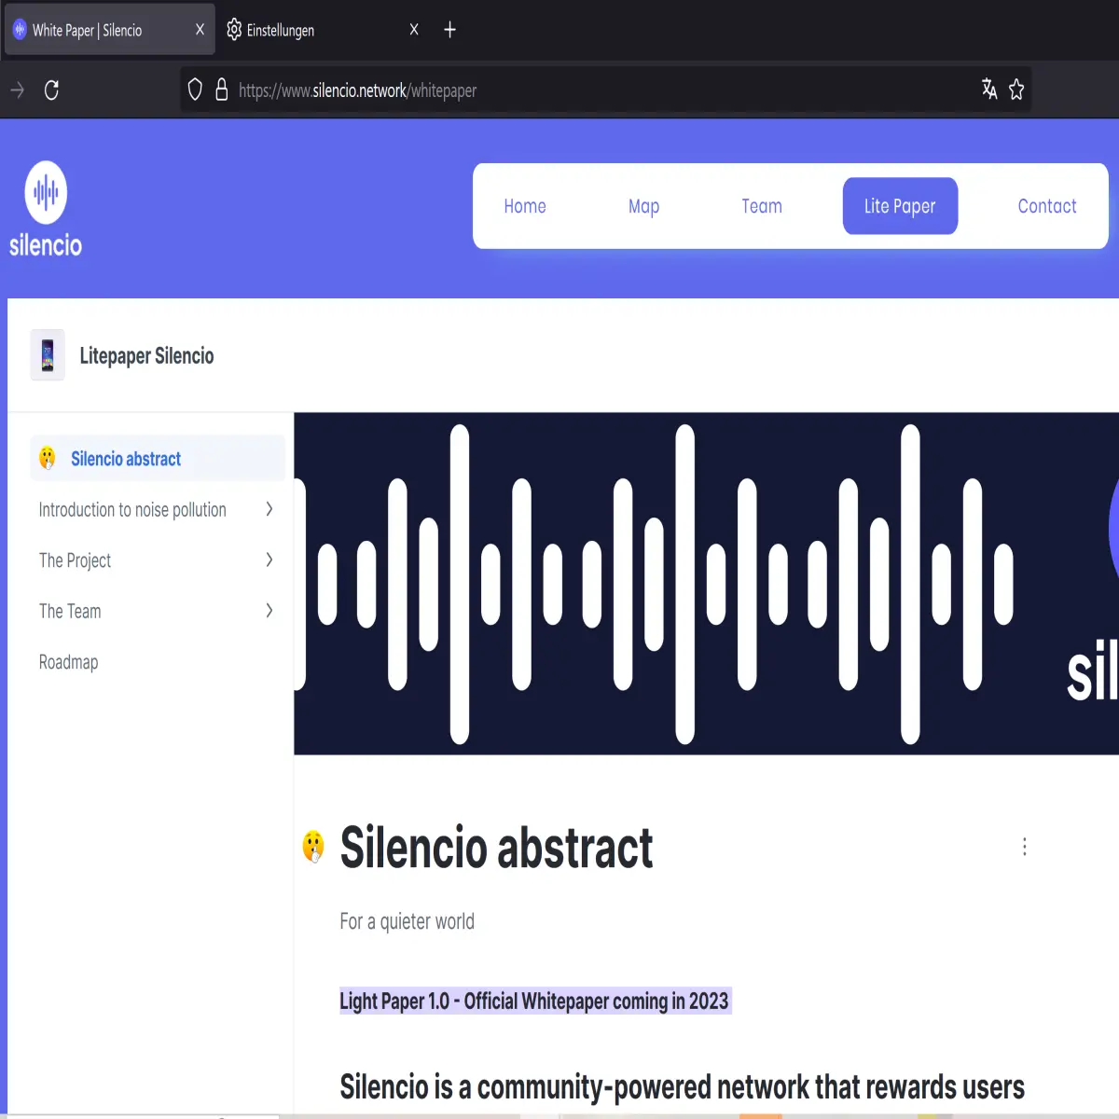
Task: Open the three-dot options menu by heading
Action: click(x=1025, y=846)
